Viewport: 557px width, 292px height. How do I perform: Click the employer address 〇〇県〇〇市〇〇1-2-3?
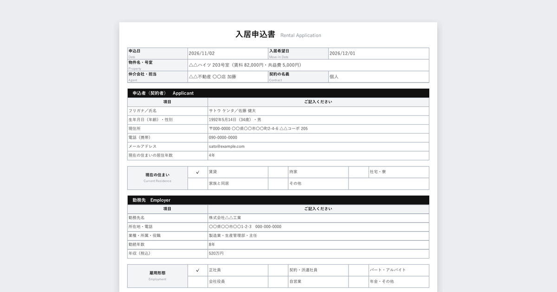(x=318, y=227)
